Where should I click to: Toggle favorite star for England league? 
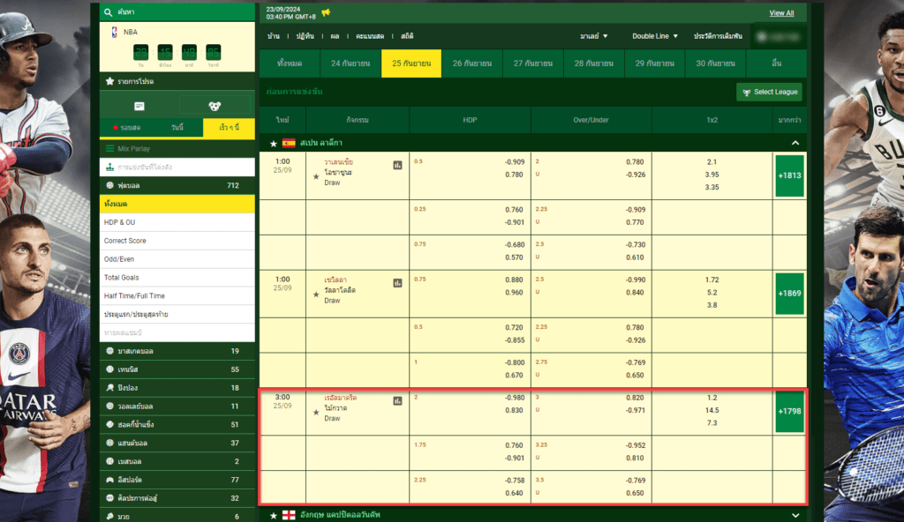click(274, 515)
